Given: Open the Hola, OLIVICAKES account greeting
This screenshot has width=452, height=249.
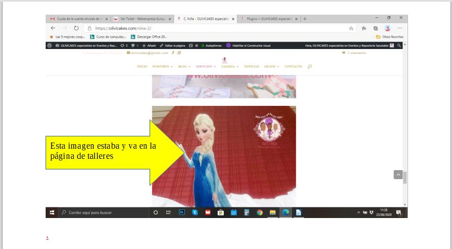Looking at the screenshot, I should (x=349, y=46).
